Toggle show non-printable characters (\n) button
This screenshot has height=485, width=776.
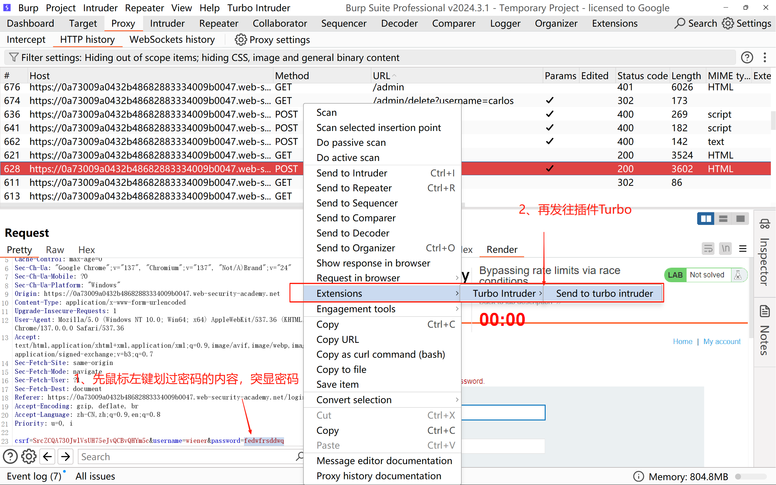[725, 249]
